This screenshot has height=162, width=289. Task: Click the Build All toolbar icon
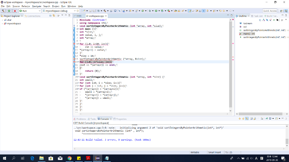[x=3, y=11]
